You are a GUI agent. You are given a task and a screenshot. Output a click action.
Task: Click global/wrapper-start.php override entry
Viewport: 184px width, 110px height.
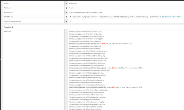pyautogui.click(x=87, y=104)
